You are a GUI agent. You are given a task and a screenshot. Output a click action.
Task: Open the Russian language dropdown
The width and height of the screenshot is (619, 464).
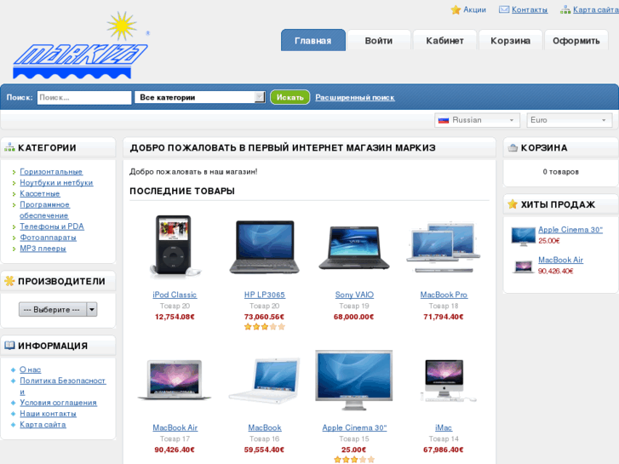(477, 120)
